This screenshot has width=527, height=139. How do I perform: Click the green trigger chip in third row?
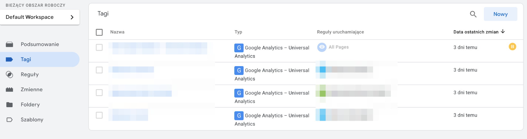pyautogui.click(x=323, y=93)
